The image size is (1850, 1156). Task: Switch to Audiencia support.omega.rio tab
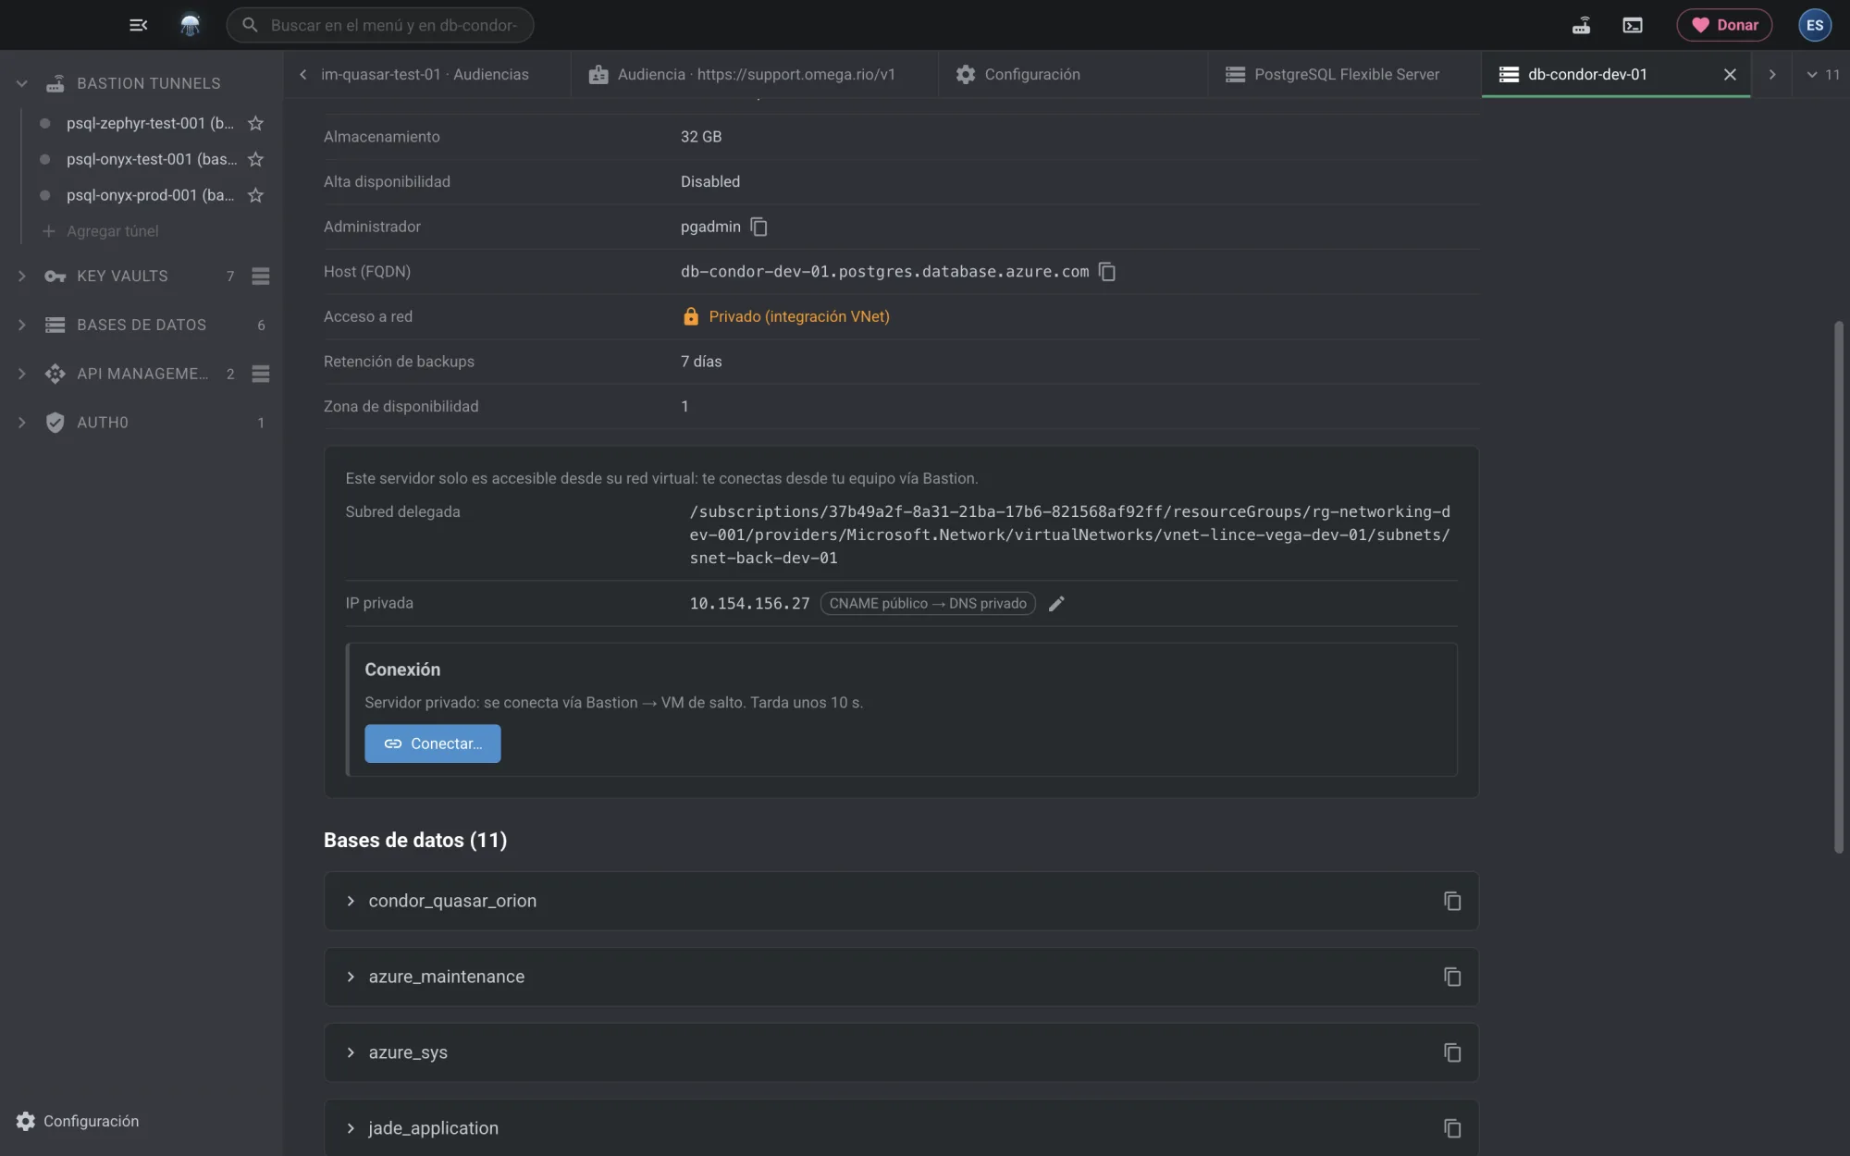click(755, 74)
